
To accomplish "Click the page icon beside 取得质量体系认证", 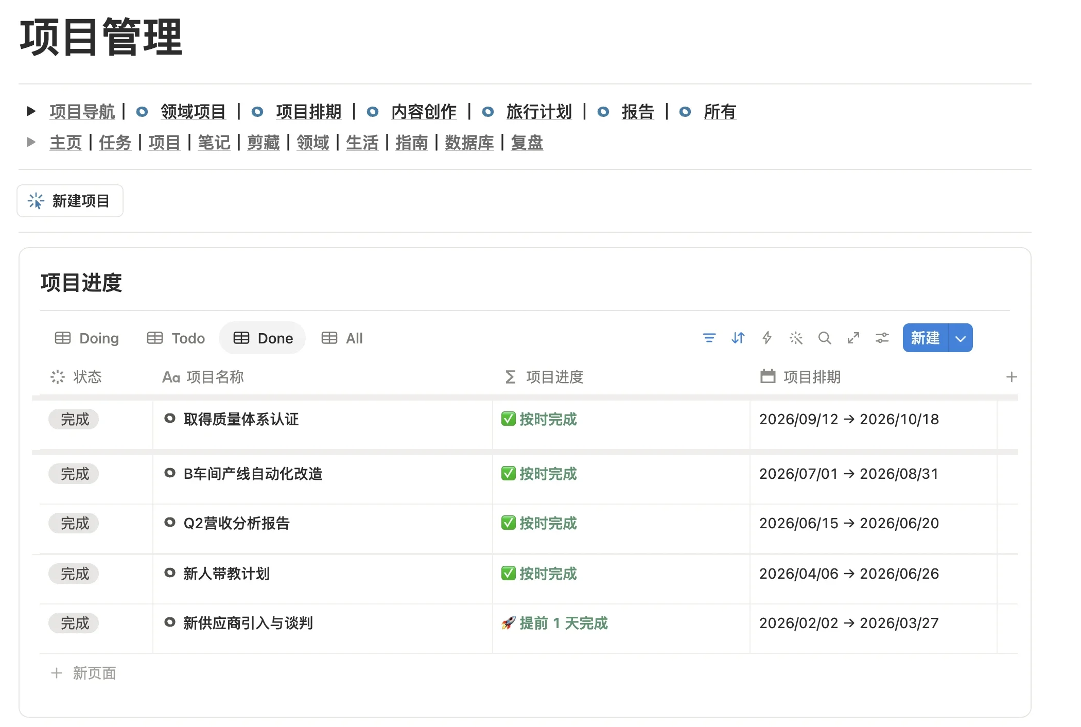I will pyautogui.click(x=170, y=418).
